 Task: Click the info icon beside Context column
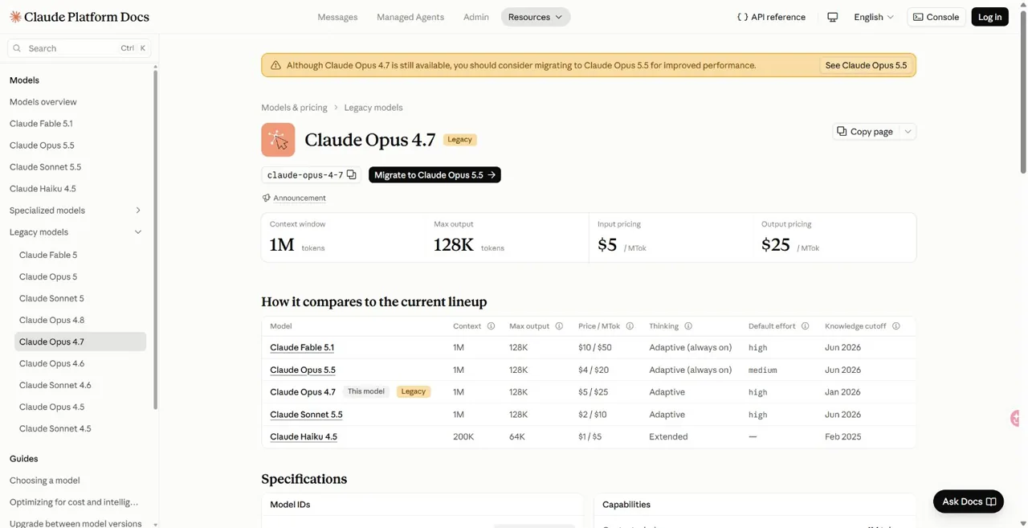coord(491,326)
